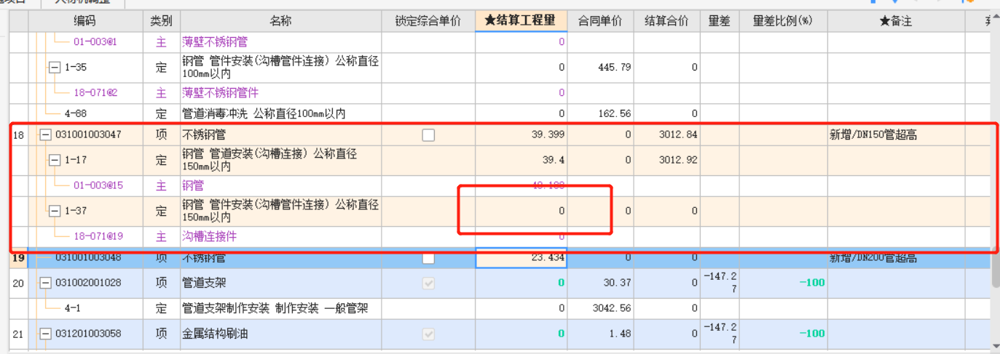This screenshot has height=354, width=1000.
Task: Collapse item 031001003047 tree node
Action: point(45,134)
